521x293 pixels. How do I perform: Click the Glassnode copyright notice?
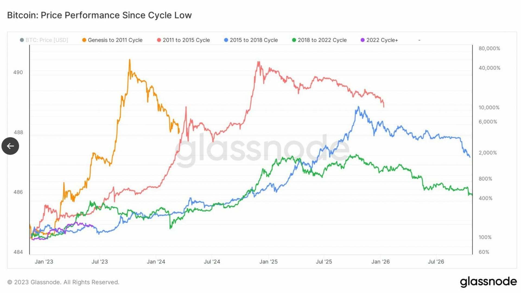tap(63, 282)
